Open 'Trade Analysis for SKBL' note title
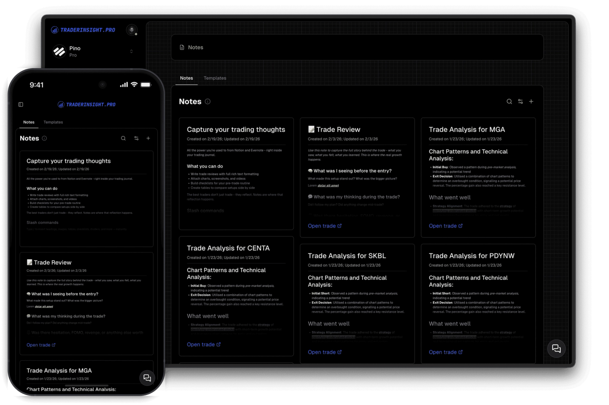Image resolution: width=609 pixels, height=405 pixels. [x=347, y=256]
